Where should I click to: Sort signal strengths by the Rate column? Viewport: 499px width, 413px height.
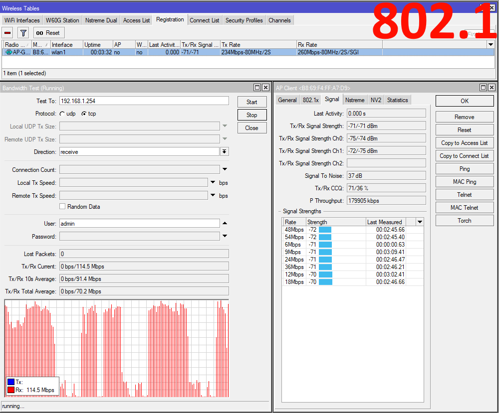click(294, 222)
